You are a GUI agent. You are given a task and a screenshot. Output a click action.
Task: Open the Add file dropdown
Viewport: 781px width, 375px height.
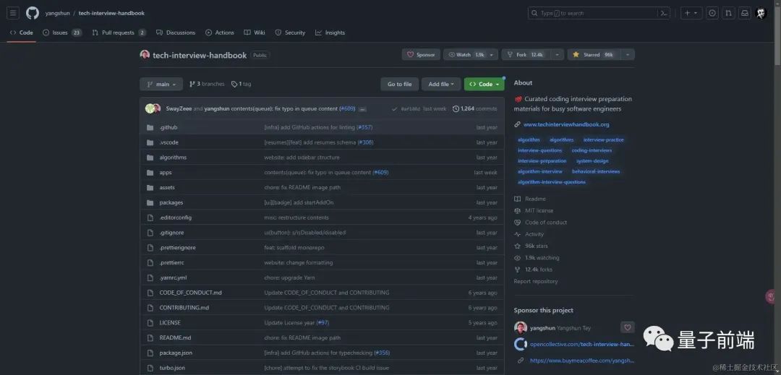point(441,84)
